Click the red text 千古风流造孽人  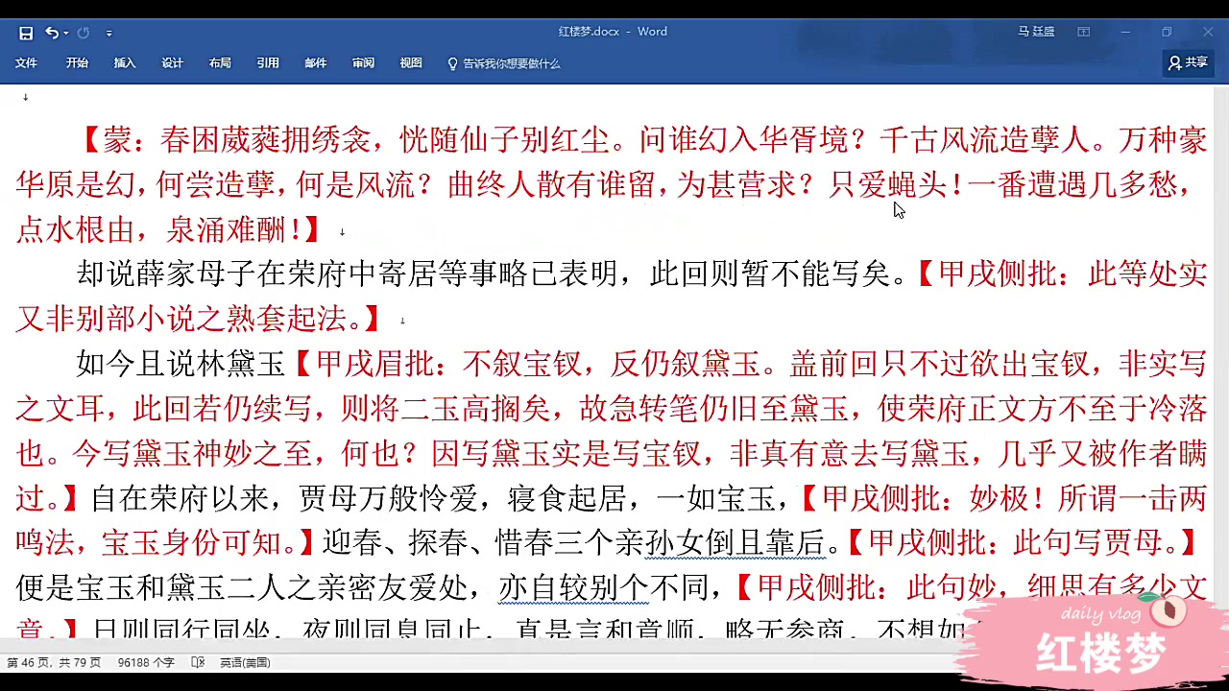[984, 140]
